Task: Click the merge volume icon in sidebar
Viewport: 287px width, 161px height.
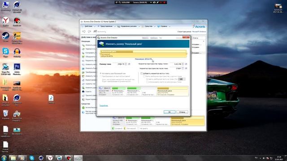Action: pyautogui.click(x=83, y=57)
